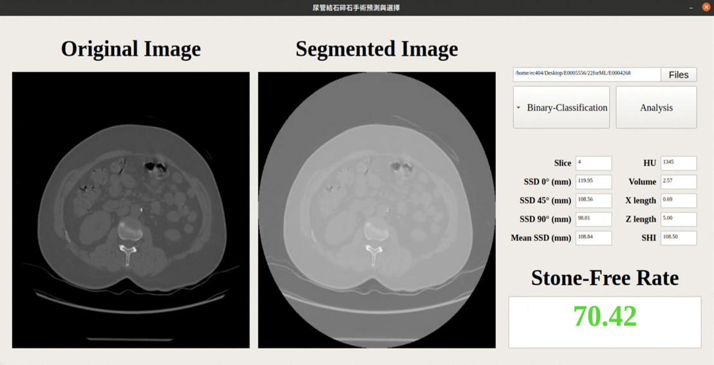
Task: Select the SHI value field
Action: [678, 238]
